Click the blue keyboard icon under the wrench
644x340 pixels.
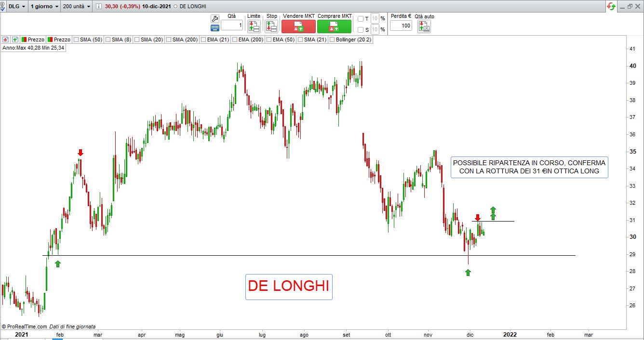pyautogui.click(x=215, y=28)
